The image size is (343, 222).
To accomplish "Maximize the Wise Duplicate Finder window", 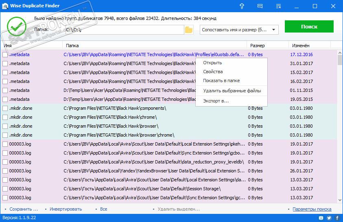I will point(315,6).
